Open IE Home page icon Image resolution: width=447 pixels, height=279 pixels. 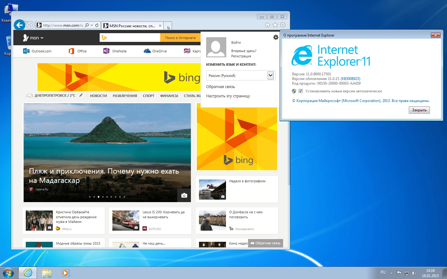click(268, 25)
